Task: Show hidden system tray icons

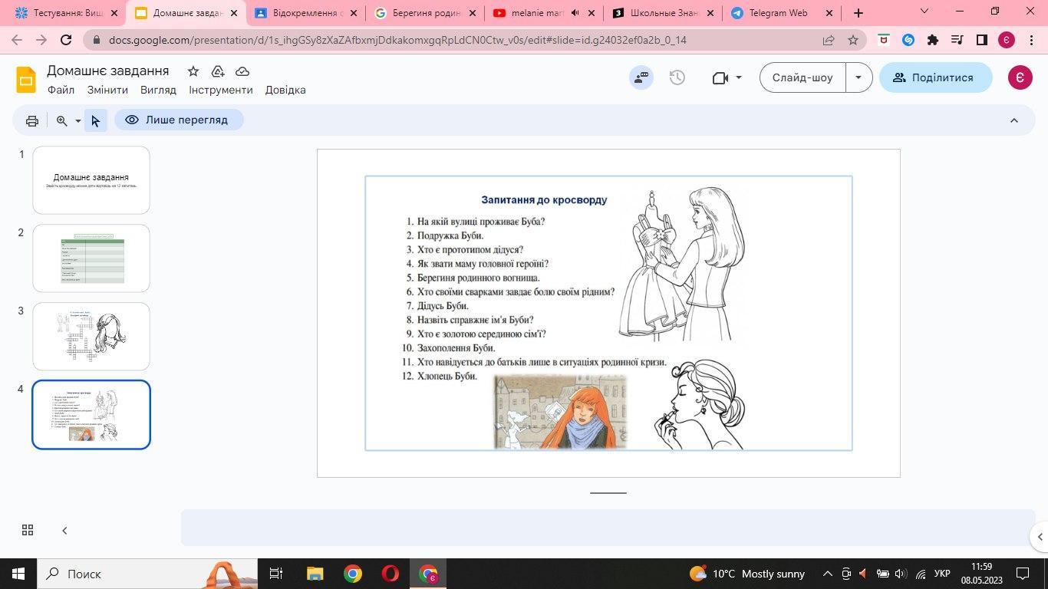Action: (x=828, y=574)
